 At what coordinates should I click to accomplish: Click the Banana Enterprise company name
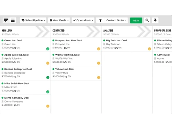click(x=15, y=73)
